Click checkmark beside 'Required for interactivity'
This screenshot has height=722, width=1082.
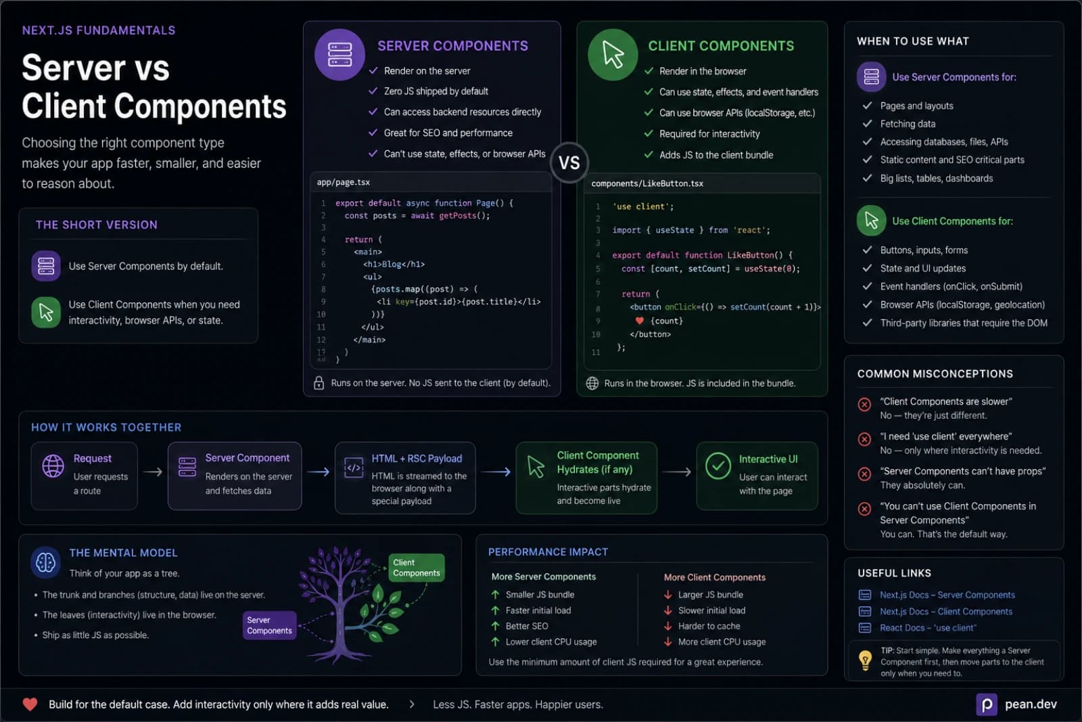pyautogui.click(x=649, y=134)
